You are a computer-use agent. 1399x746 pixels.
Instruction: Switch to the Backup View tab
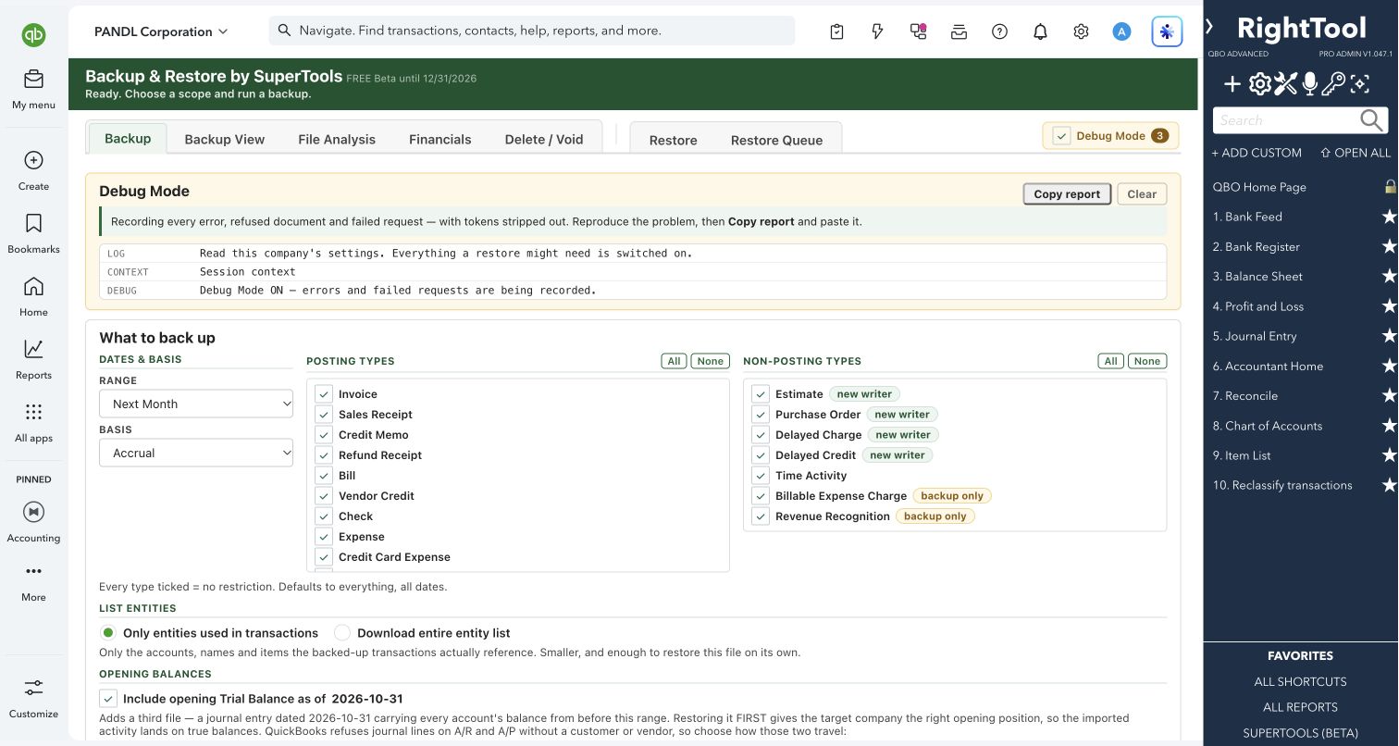[x=225, y=140]
